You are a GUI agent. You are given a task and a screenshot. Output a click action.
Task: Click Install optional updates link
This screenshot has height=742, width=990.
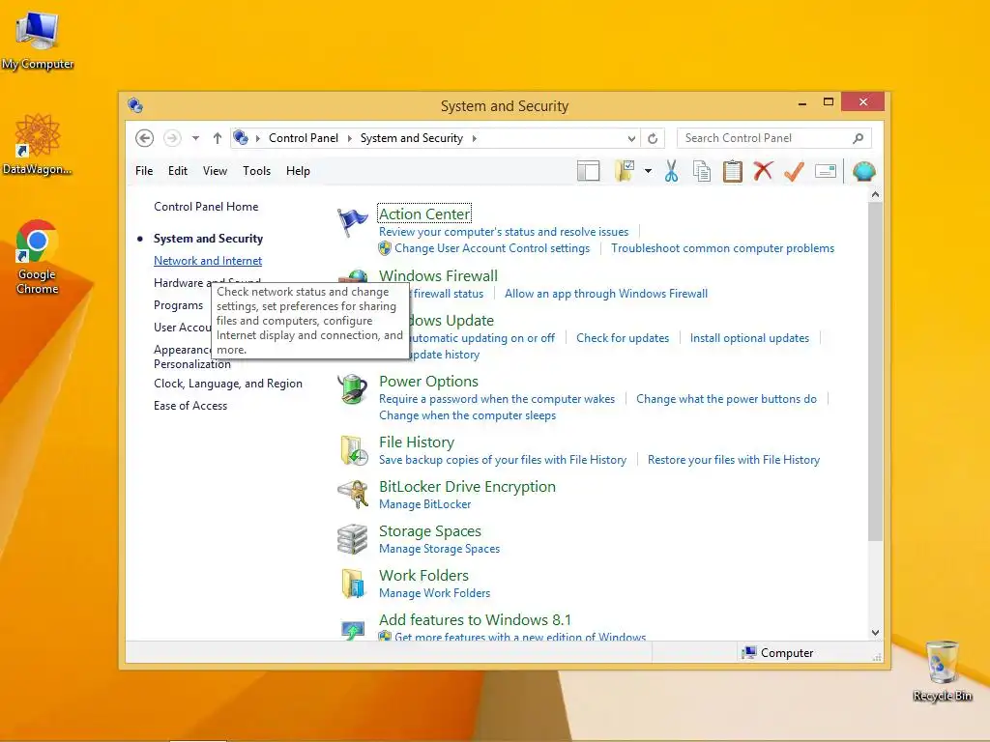click(749, 338)
